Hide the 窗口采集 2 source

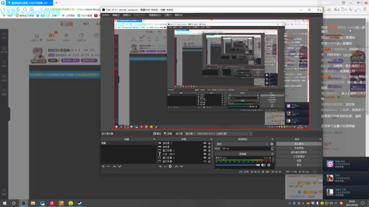point(205,158)
